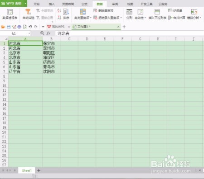
Task: Switch to the 云服务 (Cloud) tab
Action: tap(163, 4)
